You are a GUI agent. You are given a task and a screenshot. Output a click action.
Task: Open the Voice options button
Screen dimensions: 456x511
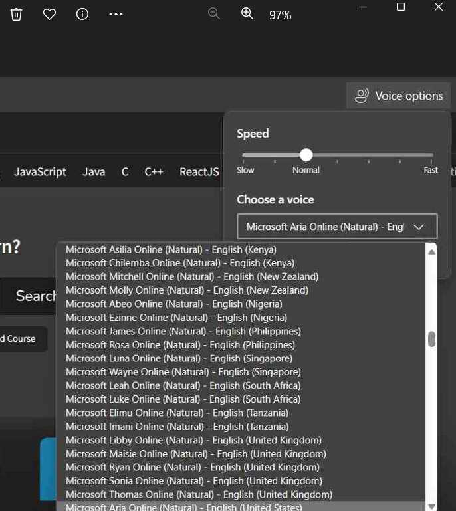tap(399, 96)
